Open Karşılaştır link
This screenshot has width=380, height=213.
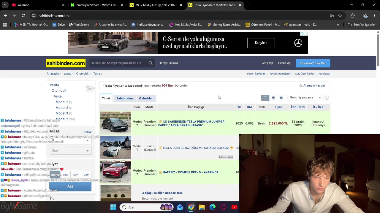click(x=324, y=74)
